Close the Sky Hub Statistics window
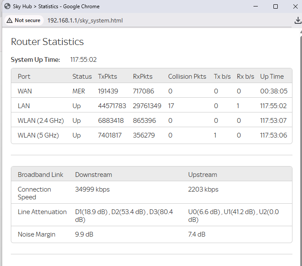Screen dimensions: 302x266 pyautogui.click(x=295, y=6)
